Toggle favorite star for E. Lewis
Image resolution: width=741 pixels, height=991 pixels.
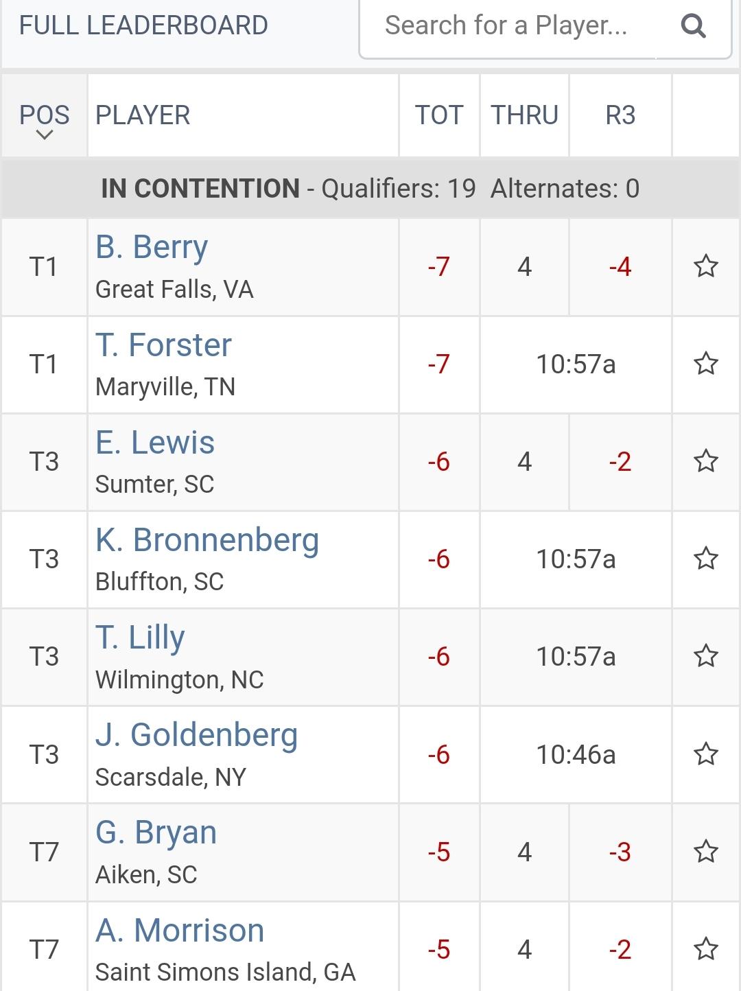tap(706, 461)
